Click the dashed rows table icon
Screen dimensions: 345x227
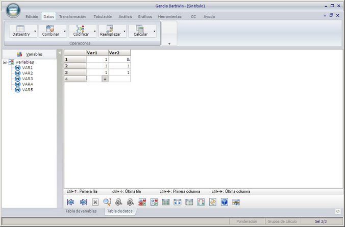click(189, 202)
